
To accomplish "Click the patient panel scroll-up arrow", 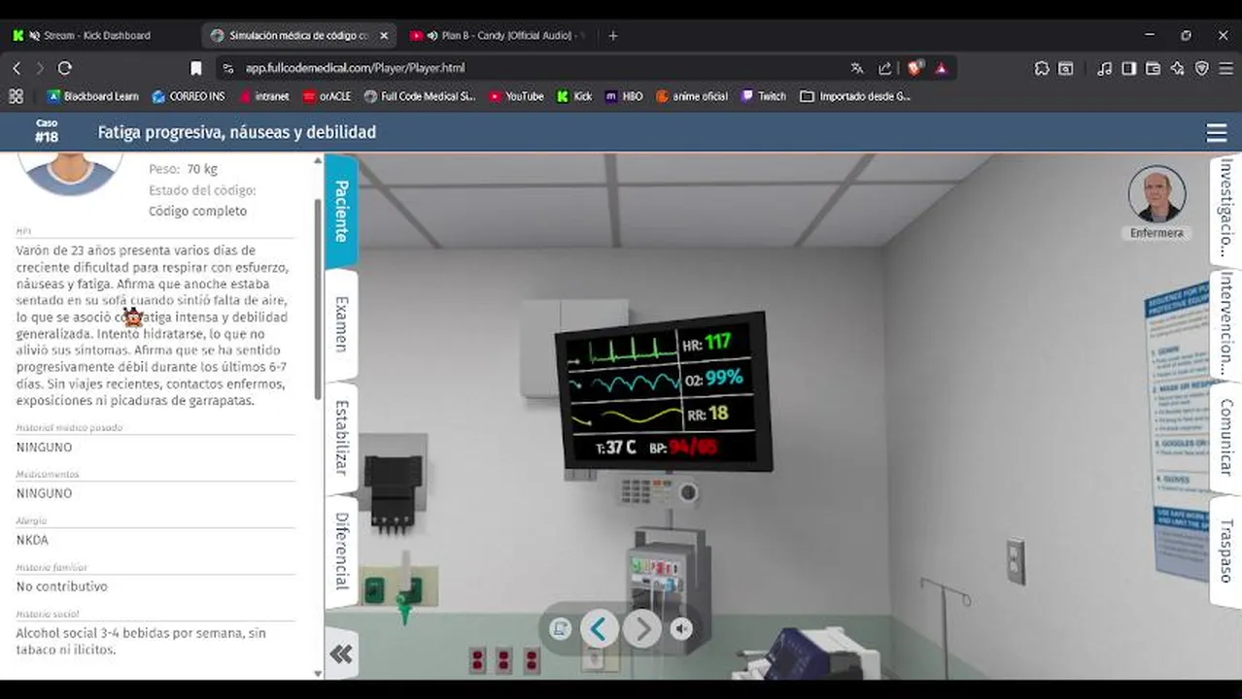I will point(318,161).
